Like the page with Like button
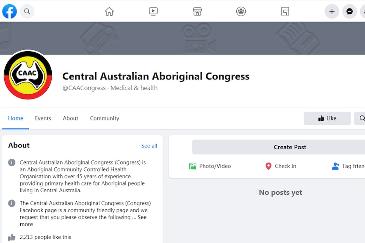The height and width of the screenshot is (243, 365). [x=327, y=118]
